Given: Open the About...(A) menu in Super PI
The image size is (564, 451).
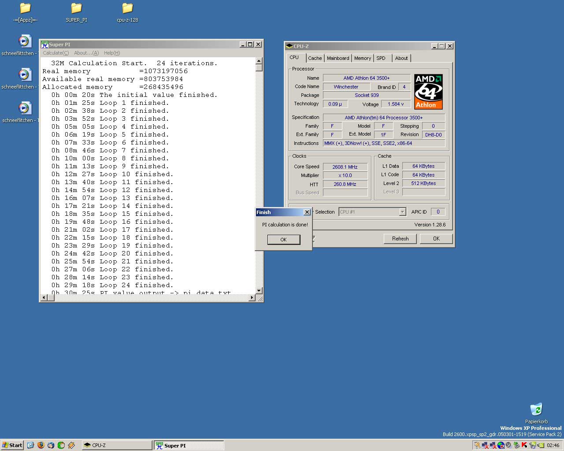Looking at the screenshot, I should point(86,53).
